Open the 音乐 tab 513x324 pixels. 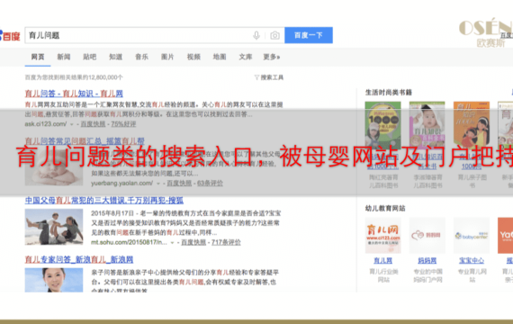(141, 57)
